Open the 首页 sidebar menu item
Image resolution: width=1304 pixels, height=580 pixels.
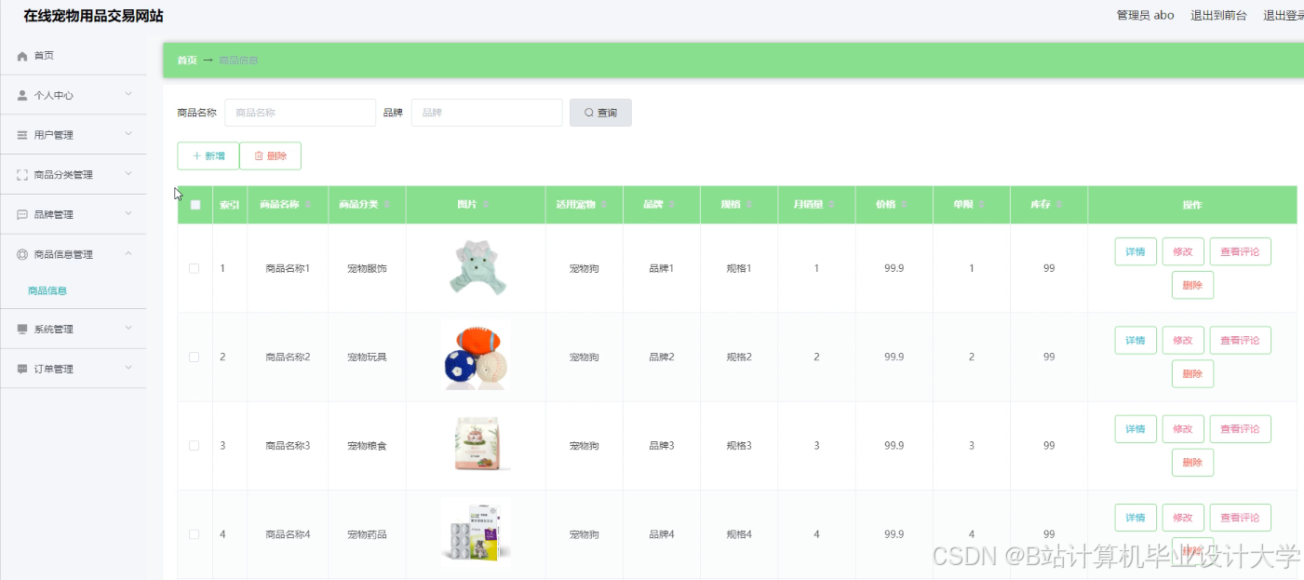pos(74,56)
